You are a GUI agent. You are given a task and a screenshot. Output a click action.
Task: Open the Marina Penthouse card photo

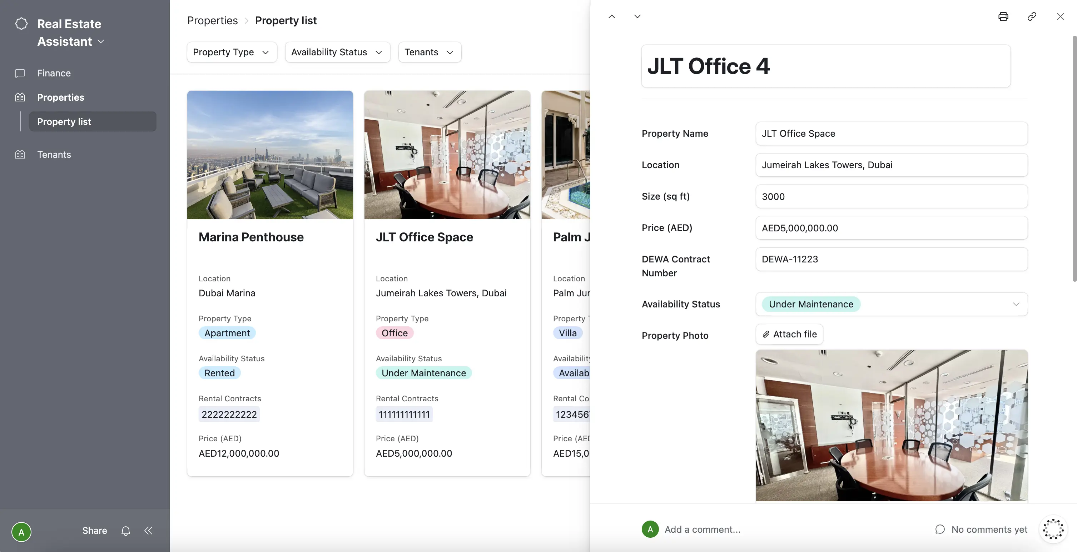pyautogui.click(x=270, y=155)
